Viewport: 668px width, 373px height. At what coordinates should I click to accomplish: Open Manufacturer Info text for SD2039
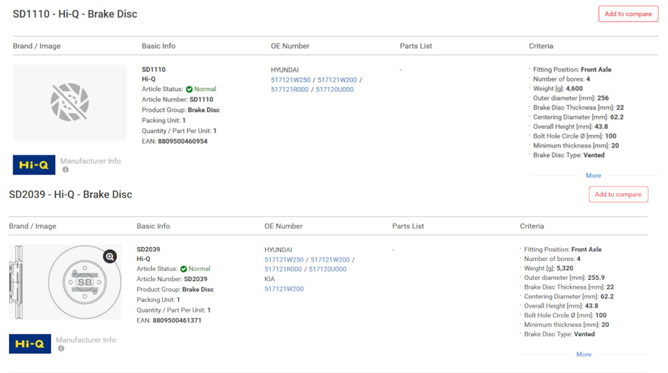[x=86, y=340]
